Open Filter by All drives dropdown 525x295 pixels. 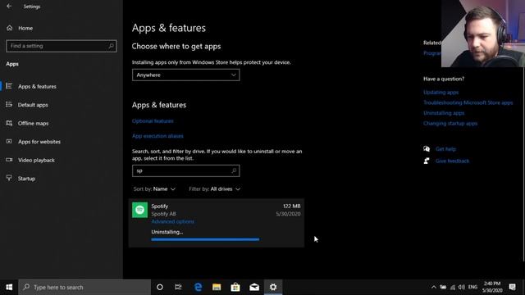[214, 189]
